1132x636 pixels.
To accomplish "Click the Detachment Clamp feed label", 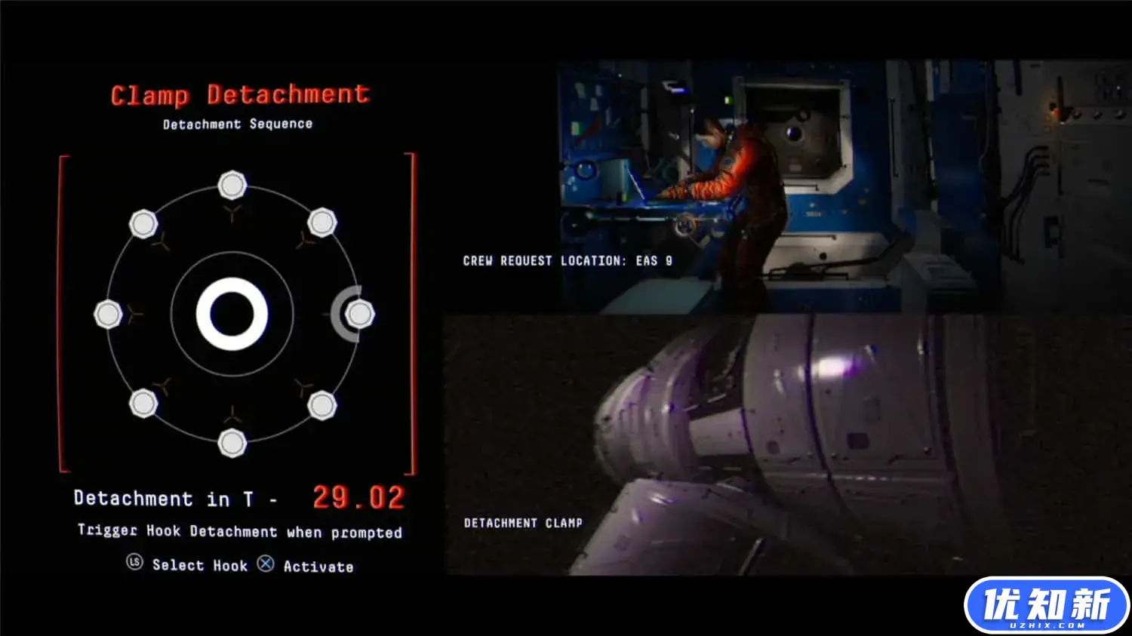I will [522, 523].
